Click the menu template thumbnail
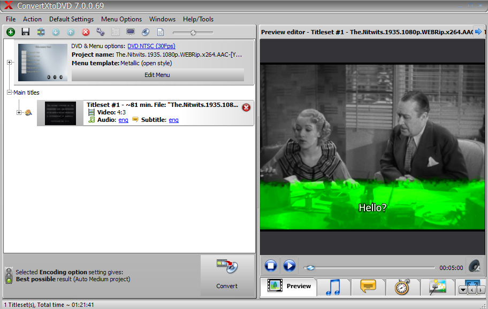The height and width of the screenshot is (309, 488). point(43,63)
